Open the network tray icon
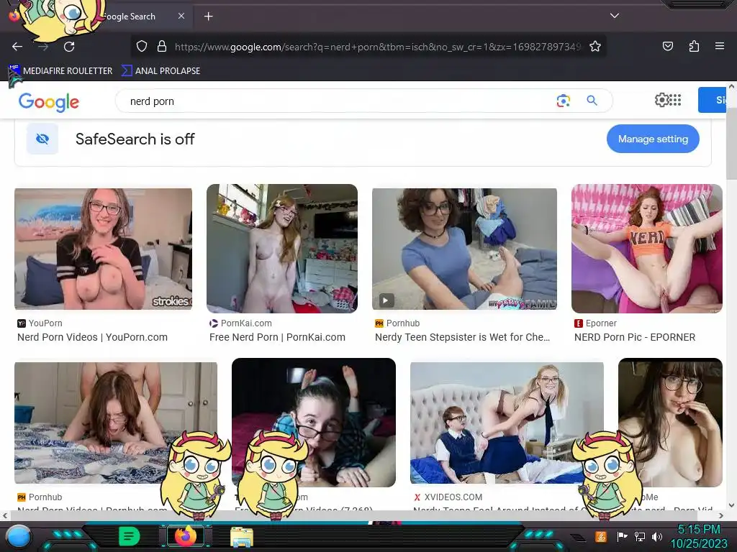The width and height of the screenshot is (737, 552). point(640,536)
